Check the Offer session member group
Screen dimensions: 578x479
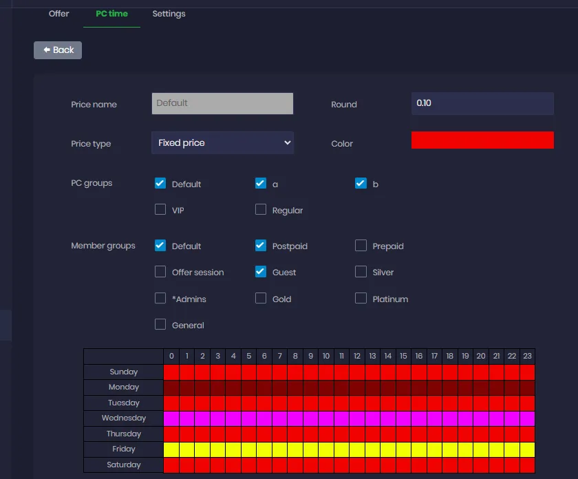pyautogui.click(x=160, y=271)
